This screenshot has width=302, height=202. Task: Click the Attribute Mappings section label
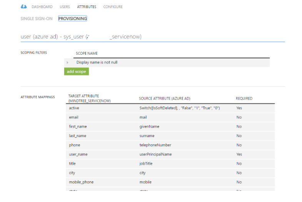[38, 97]
